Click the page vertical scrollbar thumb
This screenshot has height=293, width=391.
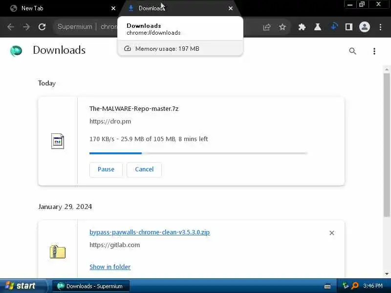coord(387,145)
